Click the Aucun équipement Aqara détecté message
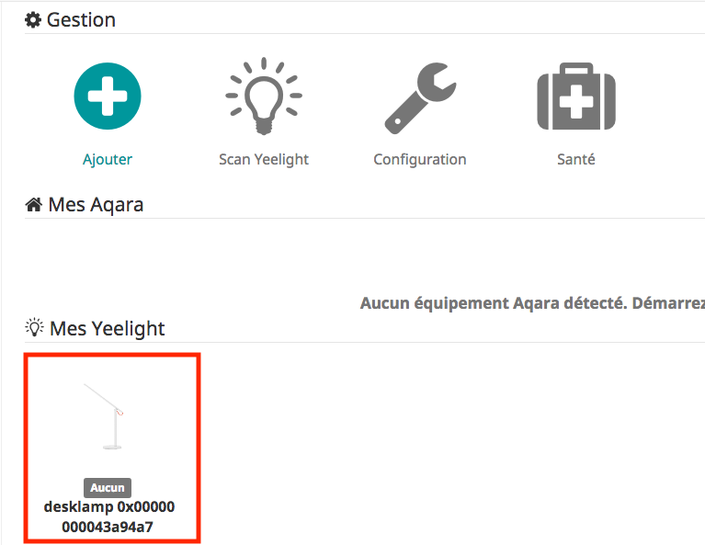Image resolution: width=705 pixels, height=545 pixels. click(x=532, y=303)
